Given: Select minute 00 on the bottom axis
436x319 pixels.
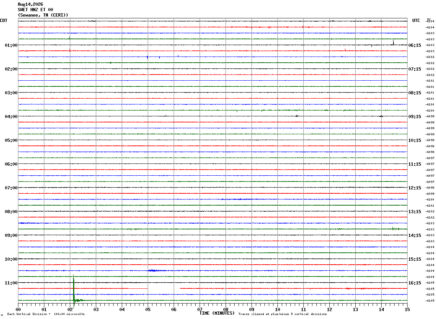Looking at the screenshot, I should pyautogui.click(x=18, y=309).
